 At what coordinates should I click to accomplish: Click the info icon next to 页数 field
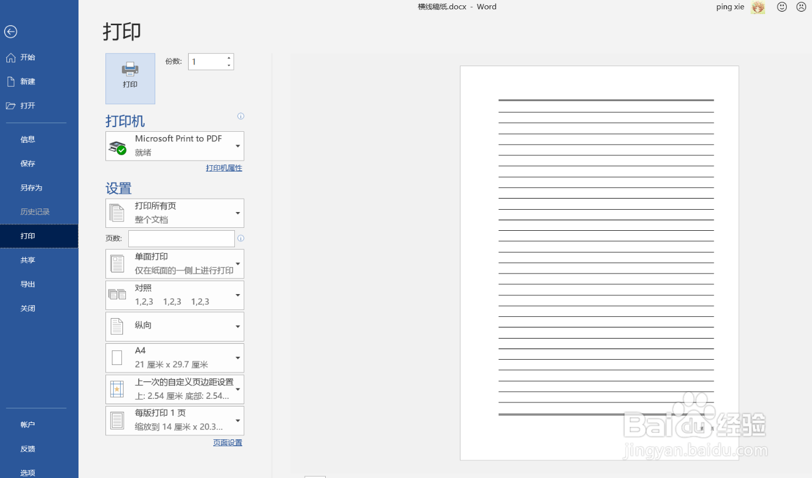[241, 238]
